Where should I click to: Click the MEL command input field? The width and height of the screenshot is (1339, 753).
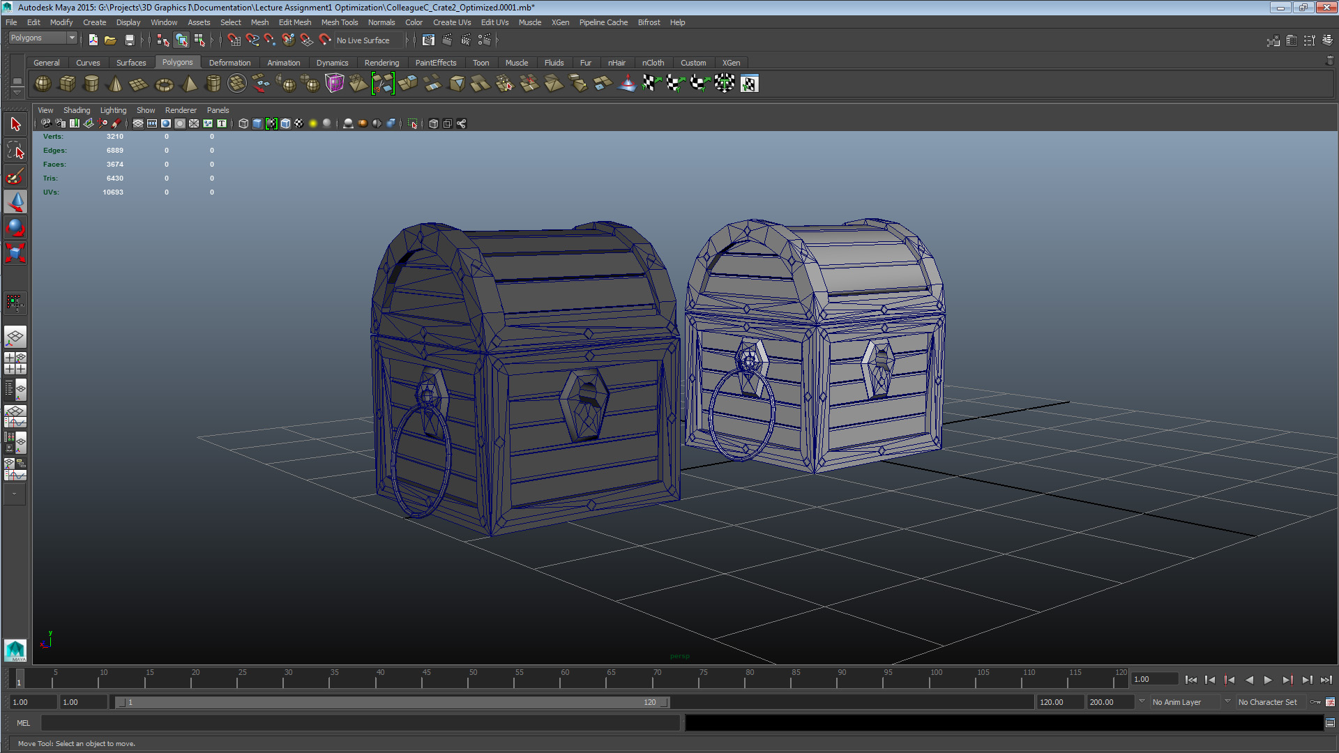tap(360, 723)
